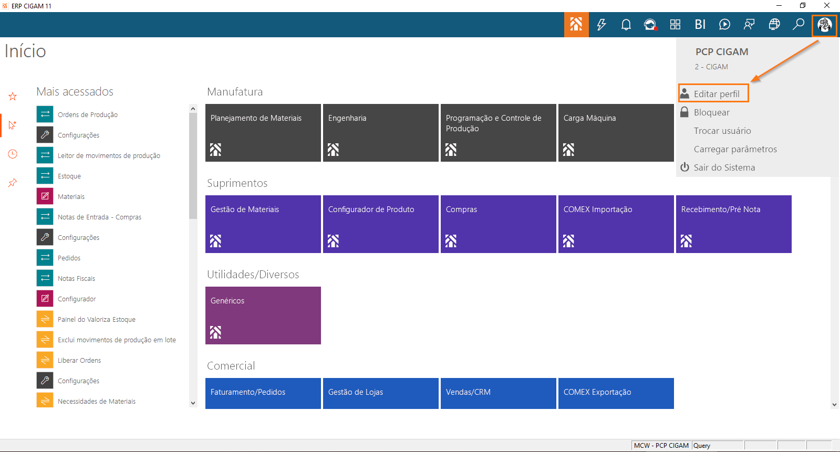Click Sair do Sistema to exit
Screen dimensions: 840x452
724,167
